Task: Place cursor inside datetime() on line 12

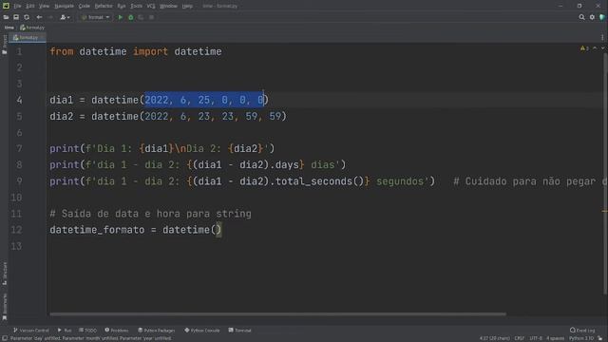Action: pyautogui.click(x=217, y=230)
